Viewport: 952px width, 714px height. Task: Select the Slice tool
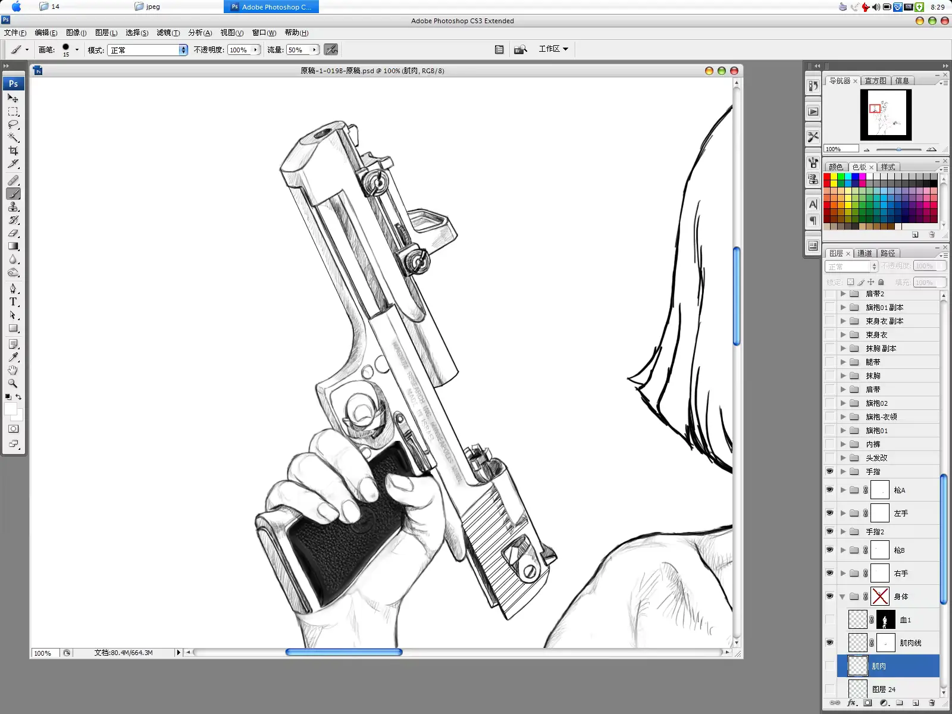coord(13,164)
